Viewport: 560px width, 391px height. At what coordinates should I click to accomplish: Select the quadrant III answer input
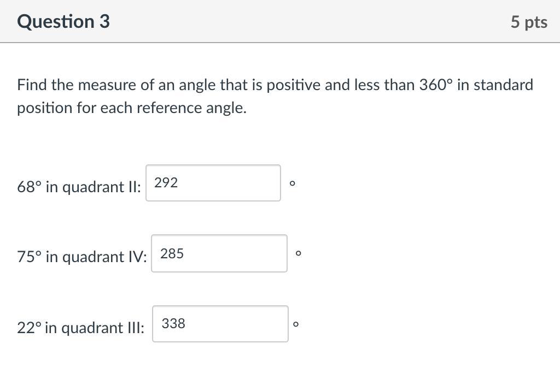coord(220,324)
